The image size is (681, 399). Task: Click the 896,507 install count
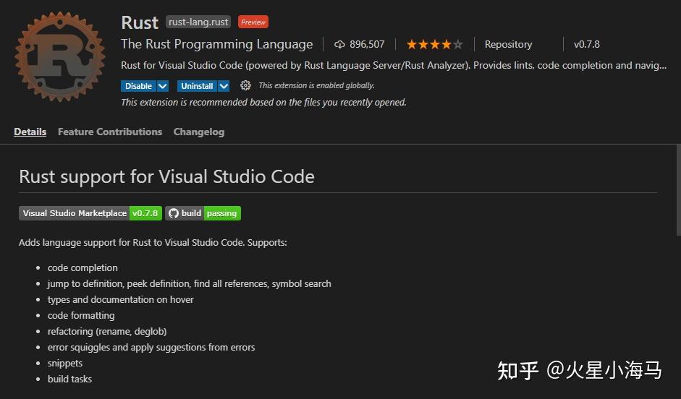367,44
